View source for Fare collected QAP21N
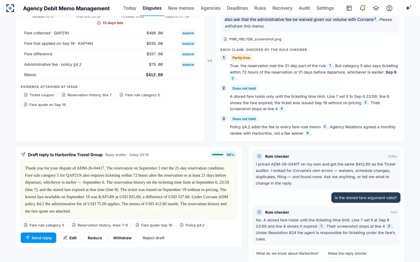Image resolution: width=420 pixels, height=262 pixels. pyautogui.click(x=188, y=33)
